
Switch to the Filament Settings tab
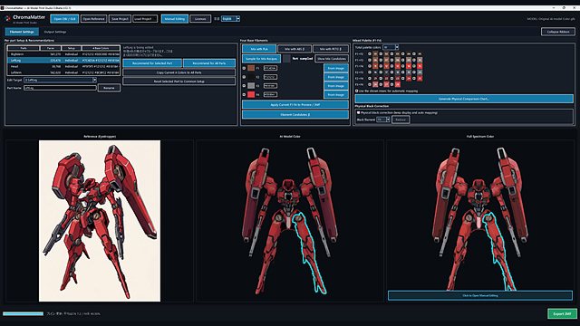click(22, 32)
